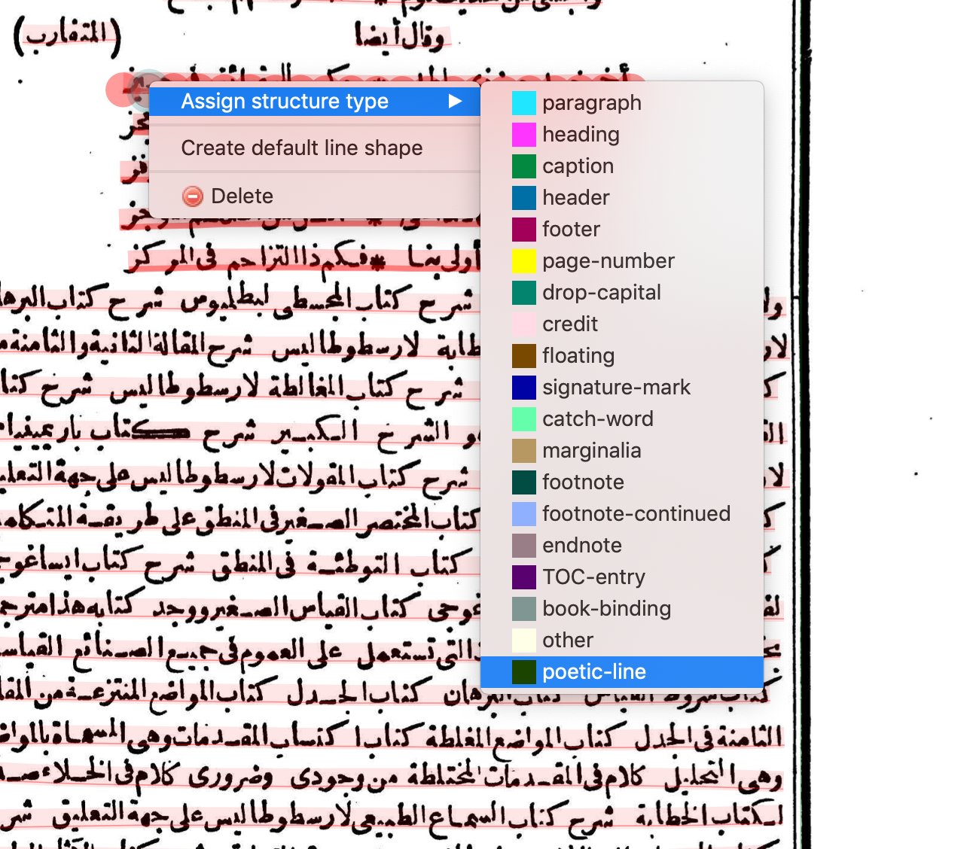Screen dimensions: 979x849
Task: Click the magenta heading color icon
Action: click(x=523, y=134)
